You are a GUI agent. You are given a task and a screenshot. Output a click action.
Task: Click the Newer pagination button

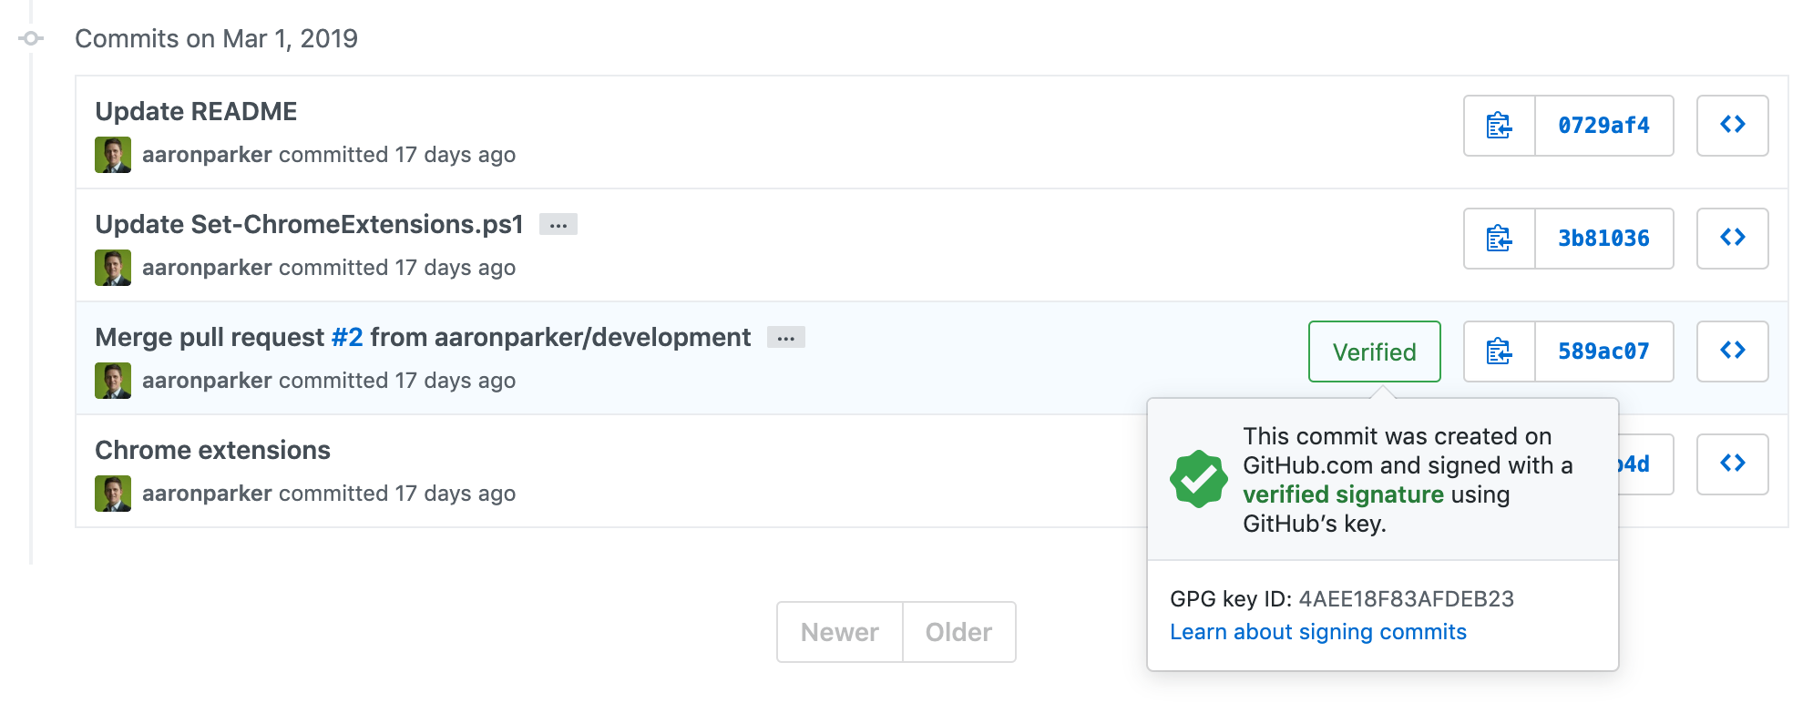[x=840, y=632]
